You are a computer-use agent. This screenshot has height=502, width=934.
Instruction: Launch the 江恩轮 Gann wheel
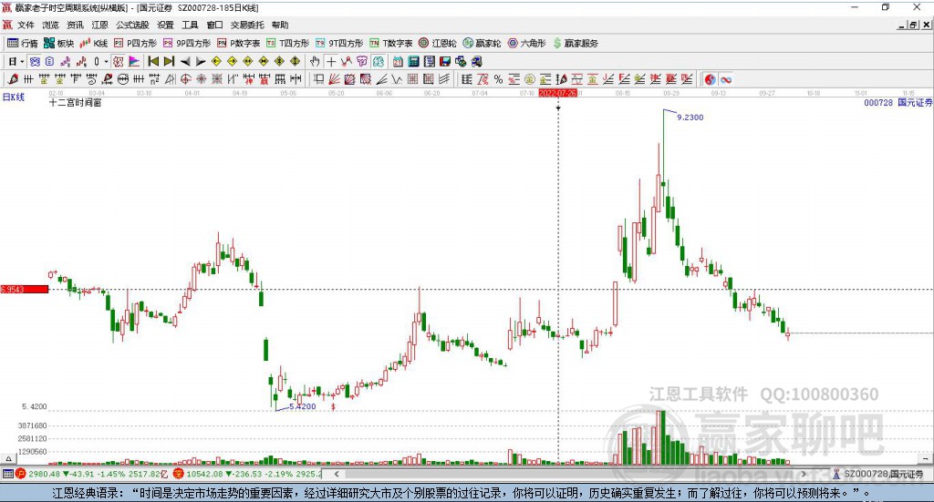(x=438, y=44)
